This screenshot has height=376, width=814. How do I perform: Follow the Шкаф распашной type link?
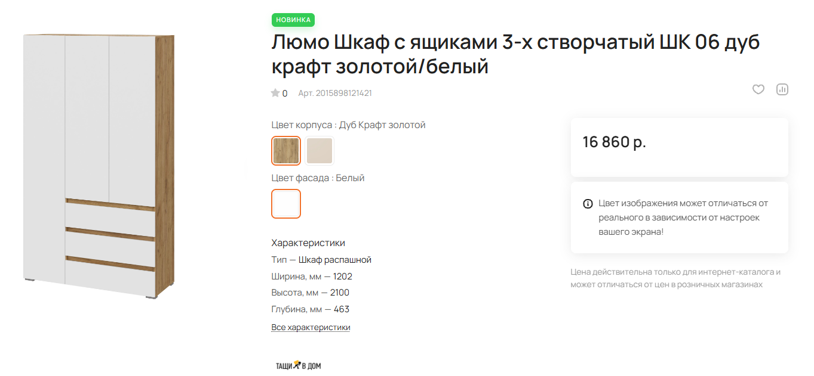click(x=335, y=260)
